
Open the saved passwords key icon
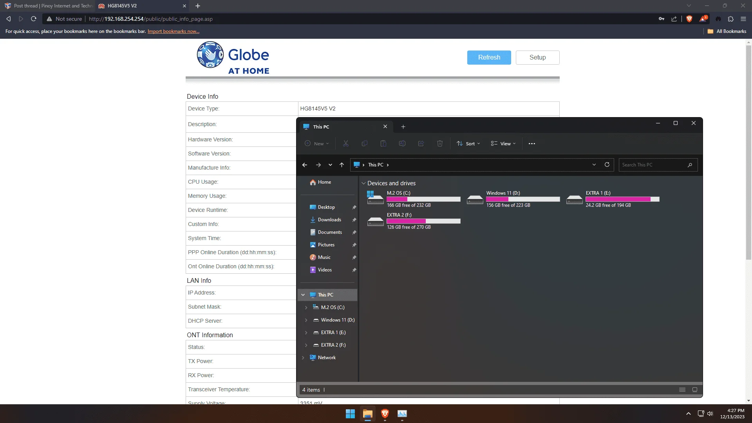[662, 19]
